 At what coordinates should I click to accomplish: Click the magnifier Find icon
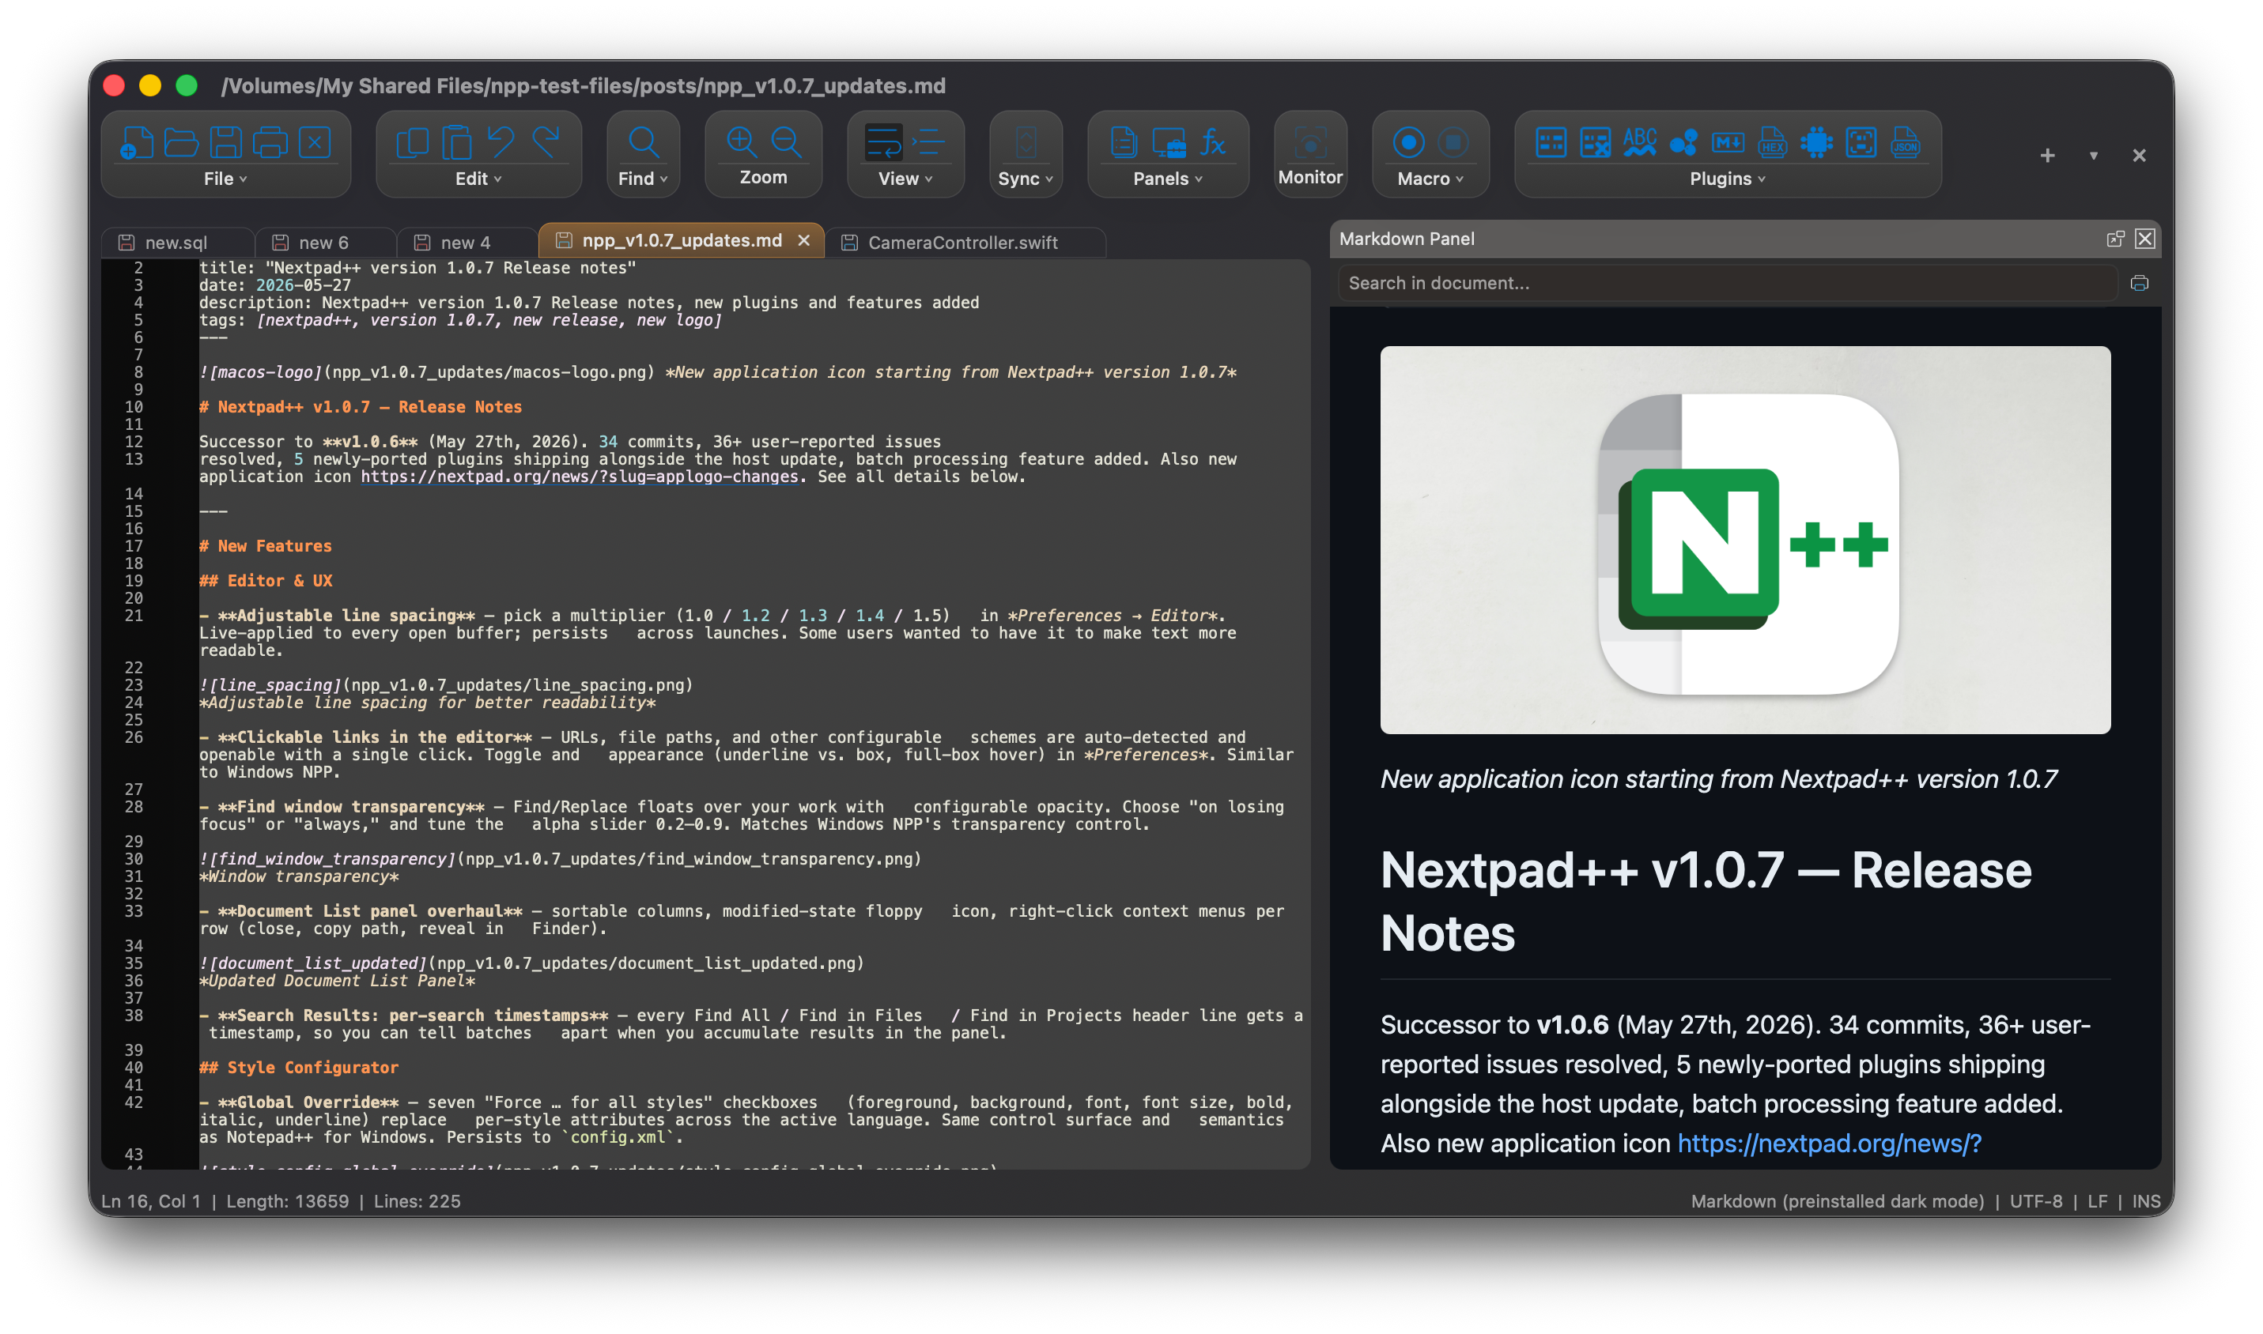click(x=643, y=142)
